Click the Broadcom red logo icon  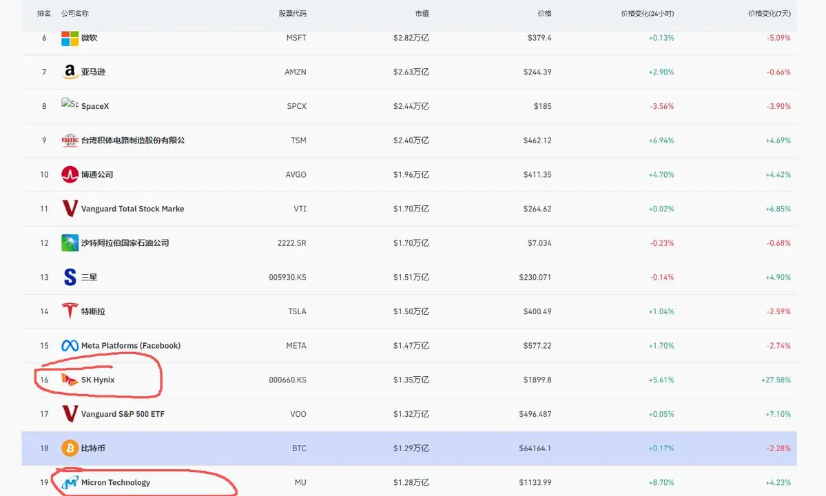click(x=70, y=174)
